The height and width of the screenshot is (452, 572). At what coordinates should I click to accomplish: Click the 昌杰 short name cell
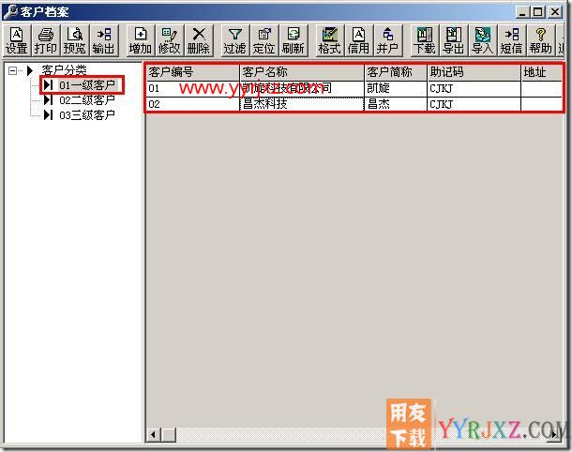tap(396, 104)
